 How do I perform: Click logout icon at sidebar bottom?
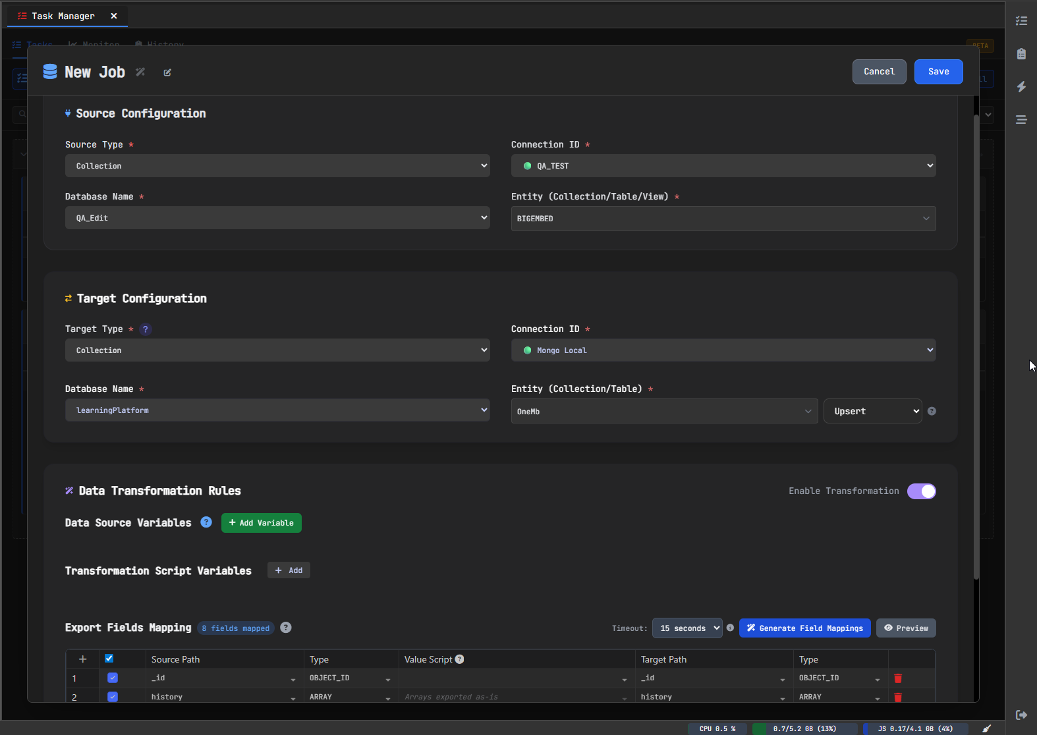[x=1021, y=715]
